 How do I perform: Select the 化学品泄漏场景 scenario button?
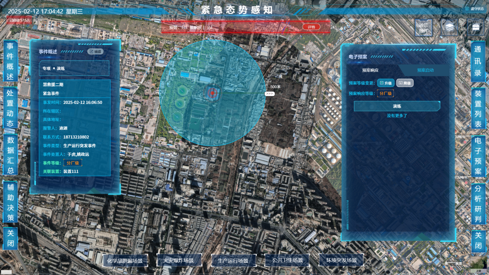click(125, 261)
